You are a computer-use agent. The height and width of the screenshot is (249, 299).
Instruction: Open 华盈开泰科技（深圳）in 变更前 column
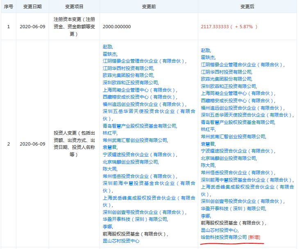135,219
